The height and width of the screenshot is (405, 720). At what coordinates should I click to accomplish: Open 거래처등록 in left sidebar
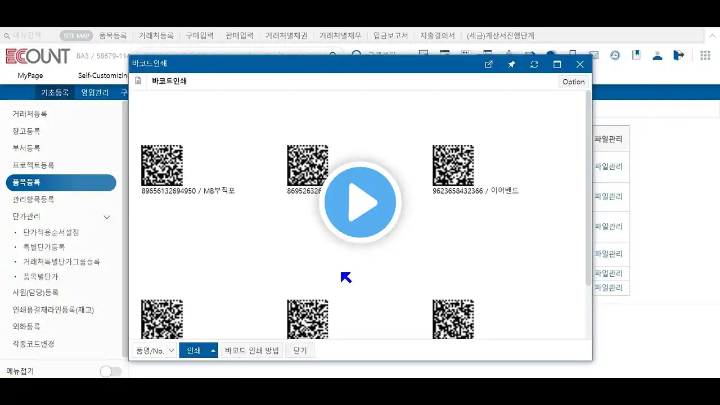30,114
